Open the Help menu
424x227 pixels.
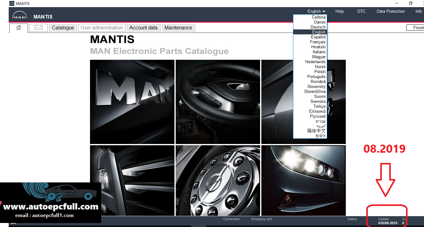(340, 11)
